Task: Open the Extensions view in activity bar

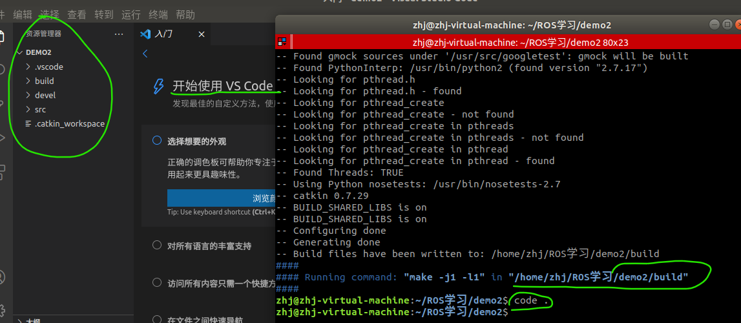Action: click(2, 172)
